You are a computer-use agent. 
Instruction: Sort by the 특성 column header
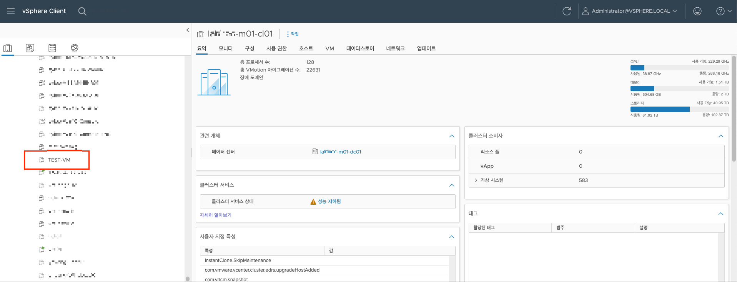pos(262,251)
